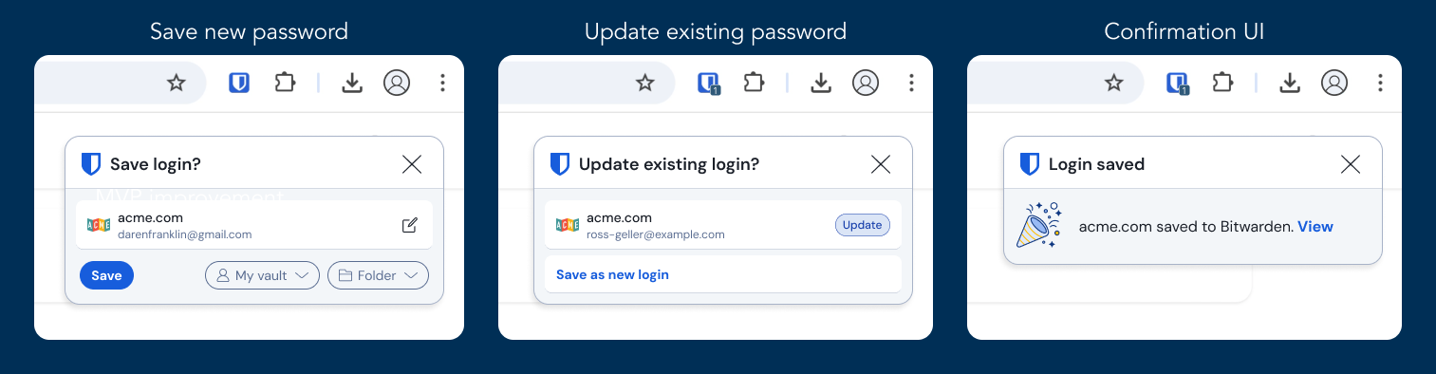Expand the Folder dropdown
Viewport: 1436px width, 374px height.
point(378,275)
